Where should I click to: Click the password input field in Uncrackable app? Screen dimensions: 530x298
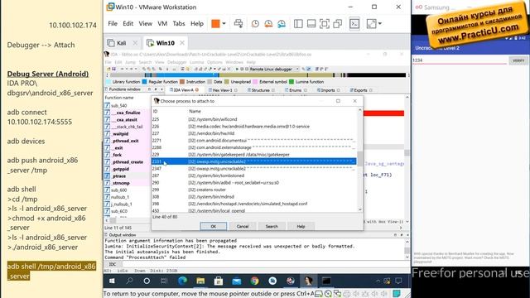pos(460,60)
